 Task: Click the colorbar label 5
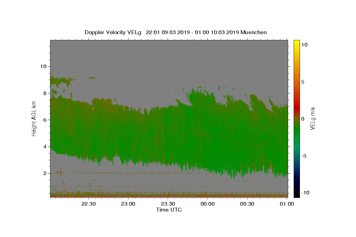point(303,82)
